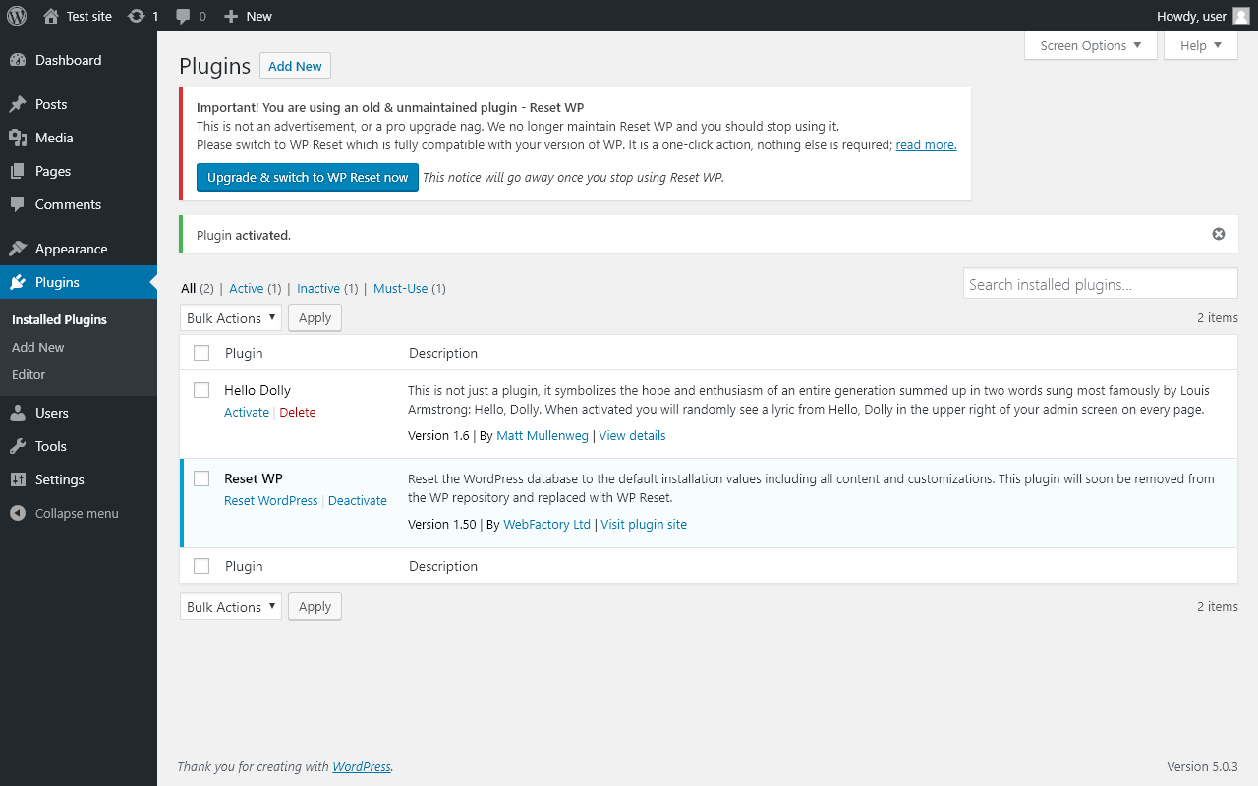Click Add New button beside Plugins heading
Viewport: 1258px width, 786px height.
click(x=295, y=66)
